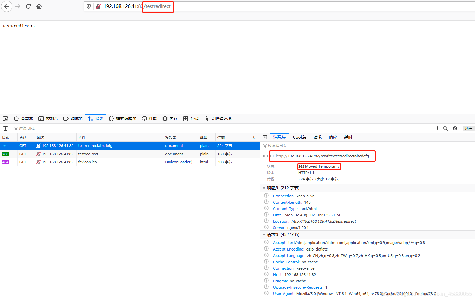Open the 无障碍环境 accessibility tab
The height and width of the screenshot is (300, 475).
pyautogui.click(x=218, y=119)
